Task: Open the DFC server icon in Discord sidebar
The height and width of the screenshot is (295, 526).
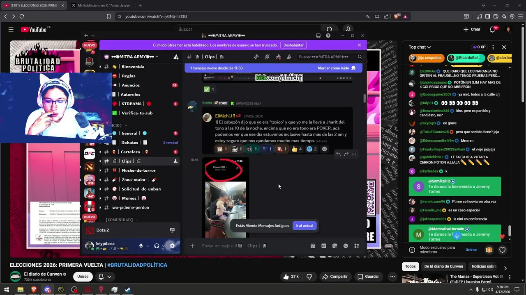Action: (x=90, y=154)
